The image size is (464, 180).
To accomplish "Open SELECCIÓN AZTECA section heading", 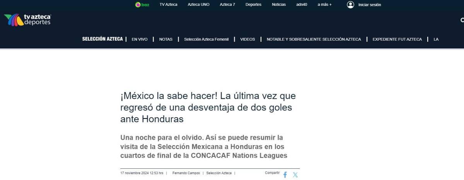I will click(102, 39).
